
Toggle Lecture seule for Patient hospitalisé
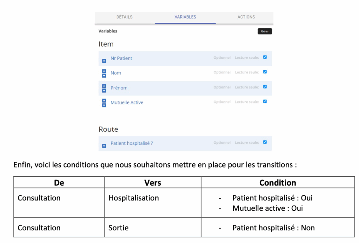[x=265, y=142]
